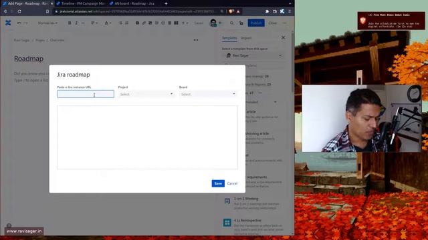Insert a numbered list
Viewport: 428px width, 240px height.
[x=126, y=23]
